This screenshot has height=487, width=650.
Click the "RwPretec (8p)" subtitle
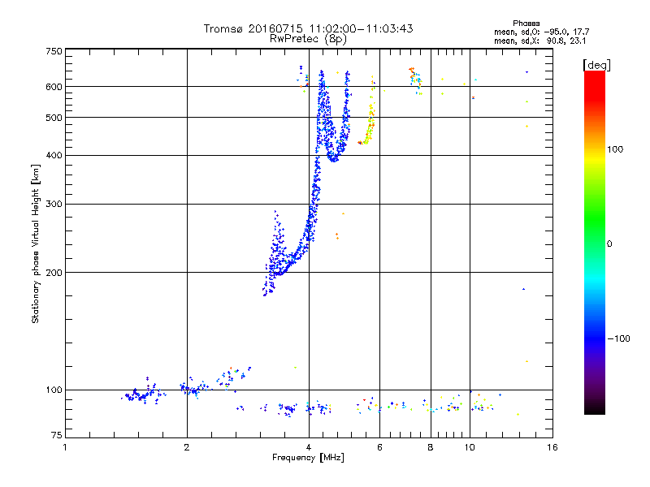308,39
